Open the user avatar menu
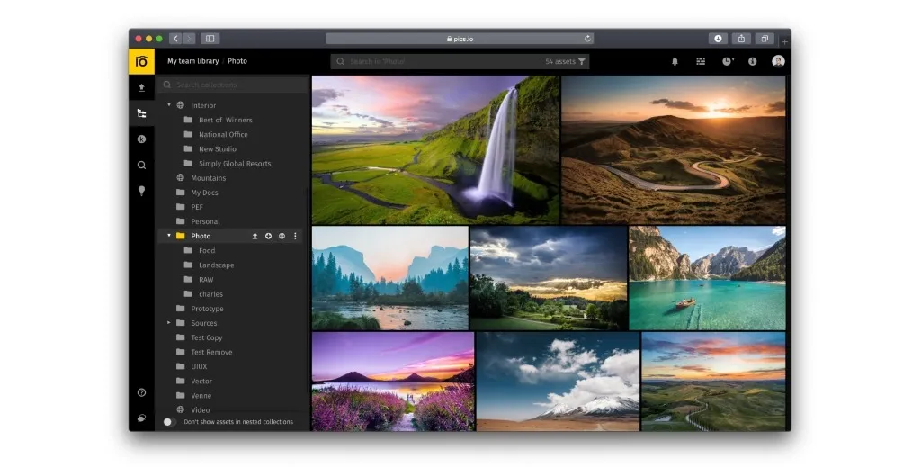Image resolution: width=921 pixels, height=467 pixels. 778,61
